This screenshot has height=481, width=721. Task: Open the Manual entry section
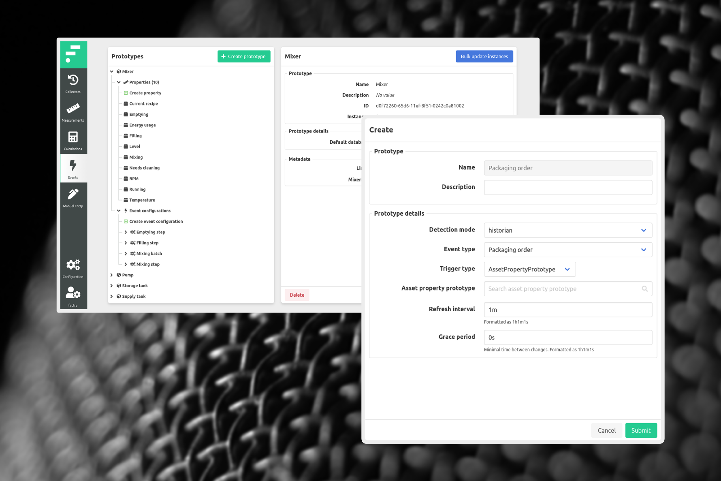(73, 197)
